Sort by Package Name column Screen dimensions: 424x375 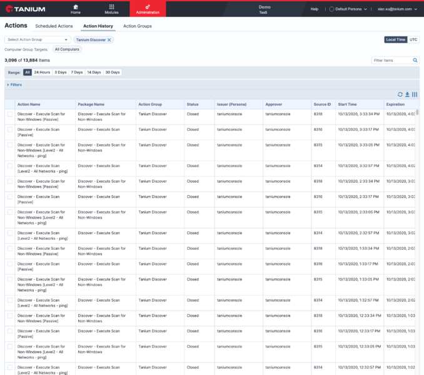pyautogui.click(x=91, y=105)
